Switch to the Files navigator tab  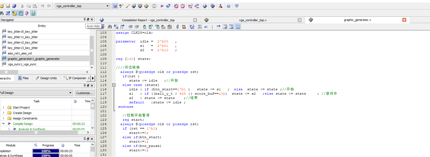23,78
